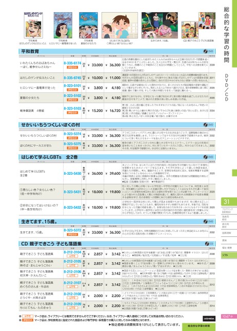237x331 pixels.
Task: Select the green 31 chapter tab
Action: click(x=229, y=202)
